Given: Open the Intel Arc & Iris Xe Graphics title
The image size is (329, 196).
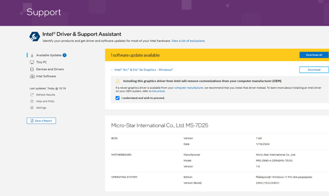Looking at the screenshot, I should click(143, 70).
